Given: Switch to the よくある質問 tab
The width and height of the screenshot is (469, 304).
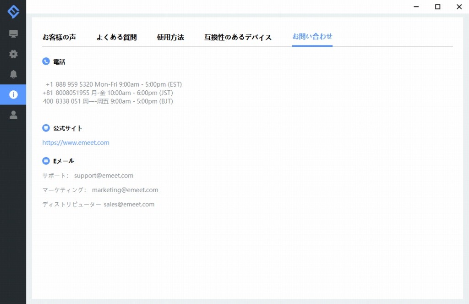Looking at the screenshot, I should (117, 37).
